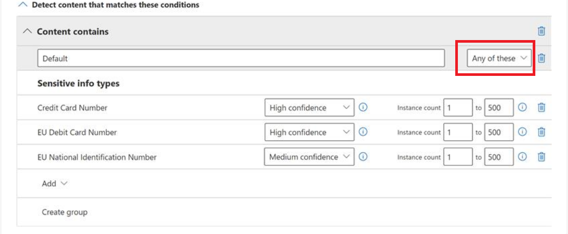Open the Add menu
The height and width of the screenshot is (234, 568).
(x=55, y=183)
